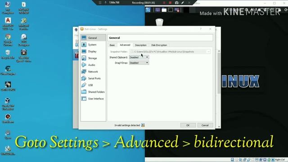
Task: Click the recorder screenshot camera icon
Action: pyautogui.click(x=176, y=3)
